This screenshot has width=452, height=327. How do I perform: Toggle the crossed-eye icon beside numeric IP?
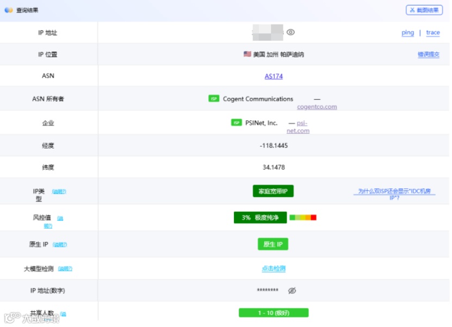tap(292, 291)
